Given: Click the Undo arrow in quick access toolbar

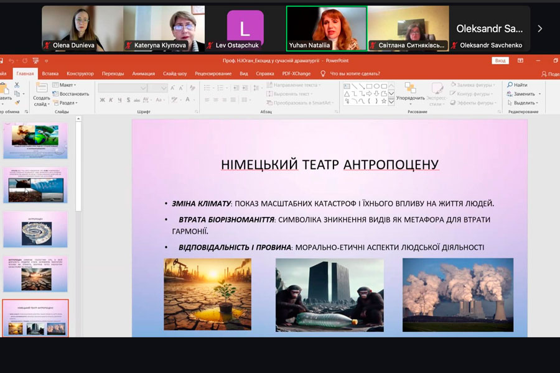Looking at the screenshot, I should coord(12,61).
